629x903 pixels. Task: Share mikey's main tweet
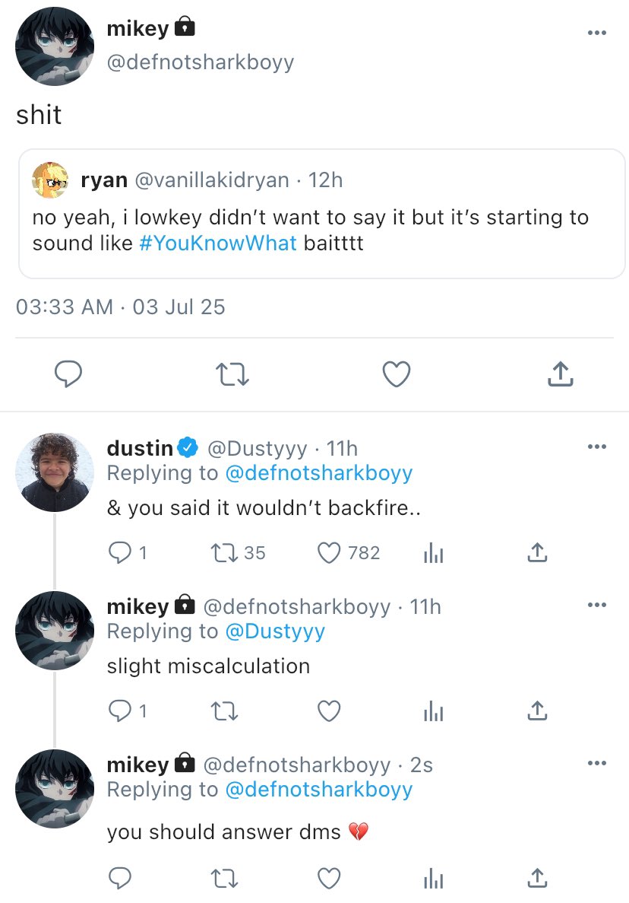point(560,374)
